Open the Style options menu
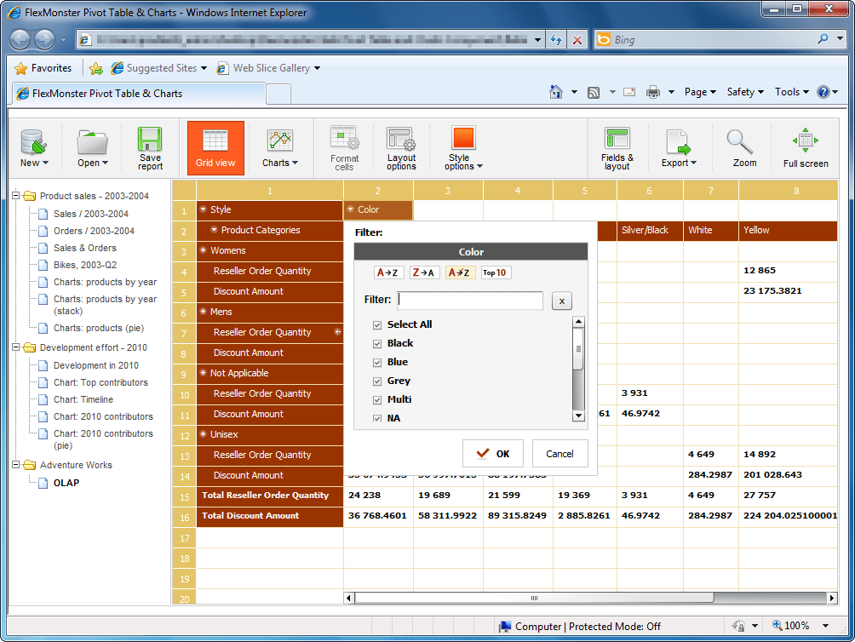 pyautogui.click(x=463, y=148)
